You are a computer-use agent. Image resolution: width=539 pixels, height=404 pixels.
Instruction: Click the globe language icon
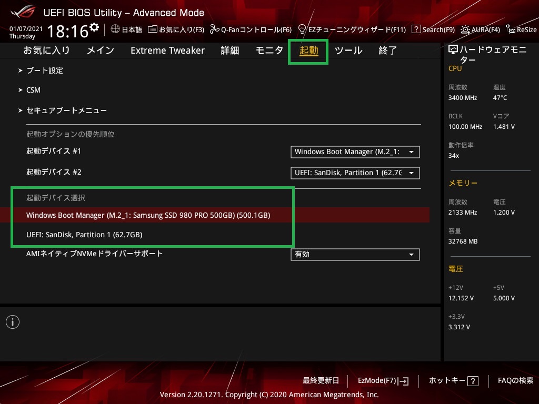pos(115,29)
